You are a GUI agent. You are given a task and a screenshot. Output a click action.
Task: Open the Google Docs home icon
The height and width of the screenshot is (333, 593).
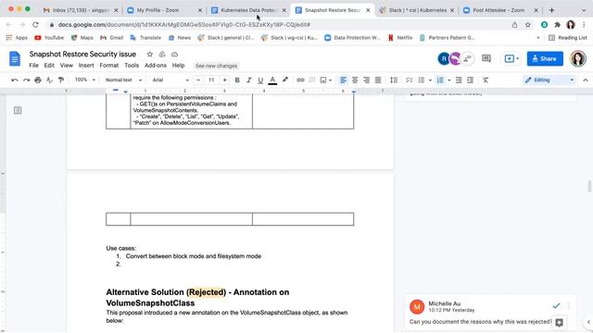coord(15,59)
